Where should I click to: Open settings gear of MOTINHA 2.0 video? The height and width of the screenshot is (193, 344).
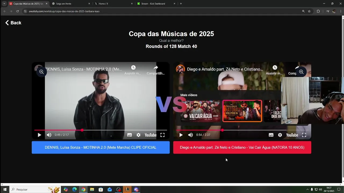138,135
